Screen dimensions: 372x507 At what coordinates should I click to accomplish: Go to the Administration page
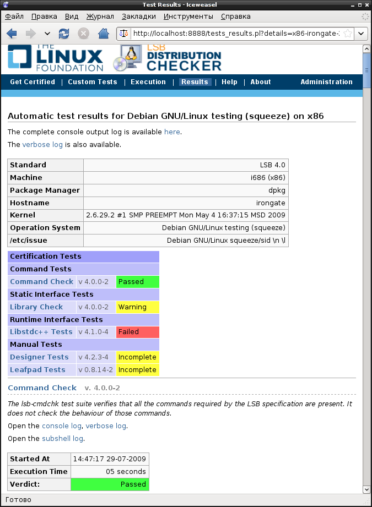point(326,82)
